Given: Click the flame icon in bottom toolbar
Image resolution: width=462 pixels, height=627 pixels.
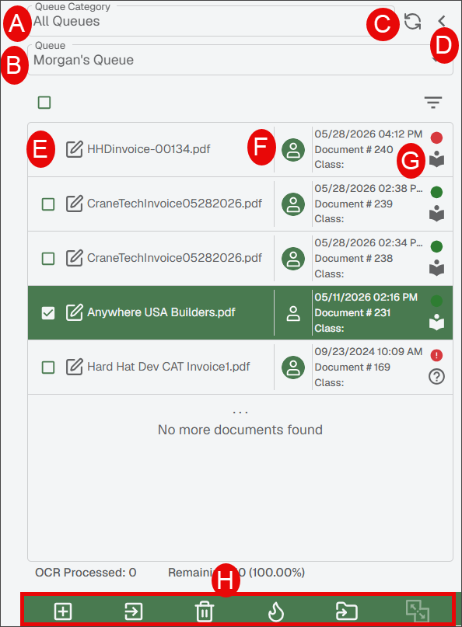Looking at the screenshot, I should (x=276, y=611).
